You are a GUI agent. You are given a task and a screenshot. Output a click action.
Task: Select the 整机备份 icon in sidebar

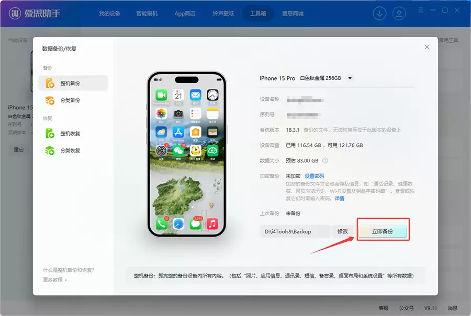[x=50, y=83]
